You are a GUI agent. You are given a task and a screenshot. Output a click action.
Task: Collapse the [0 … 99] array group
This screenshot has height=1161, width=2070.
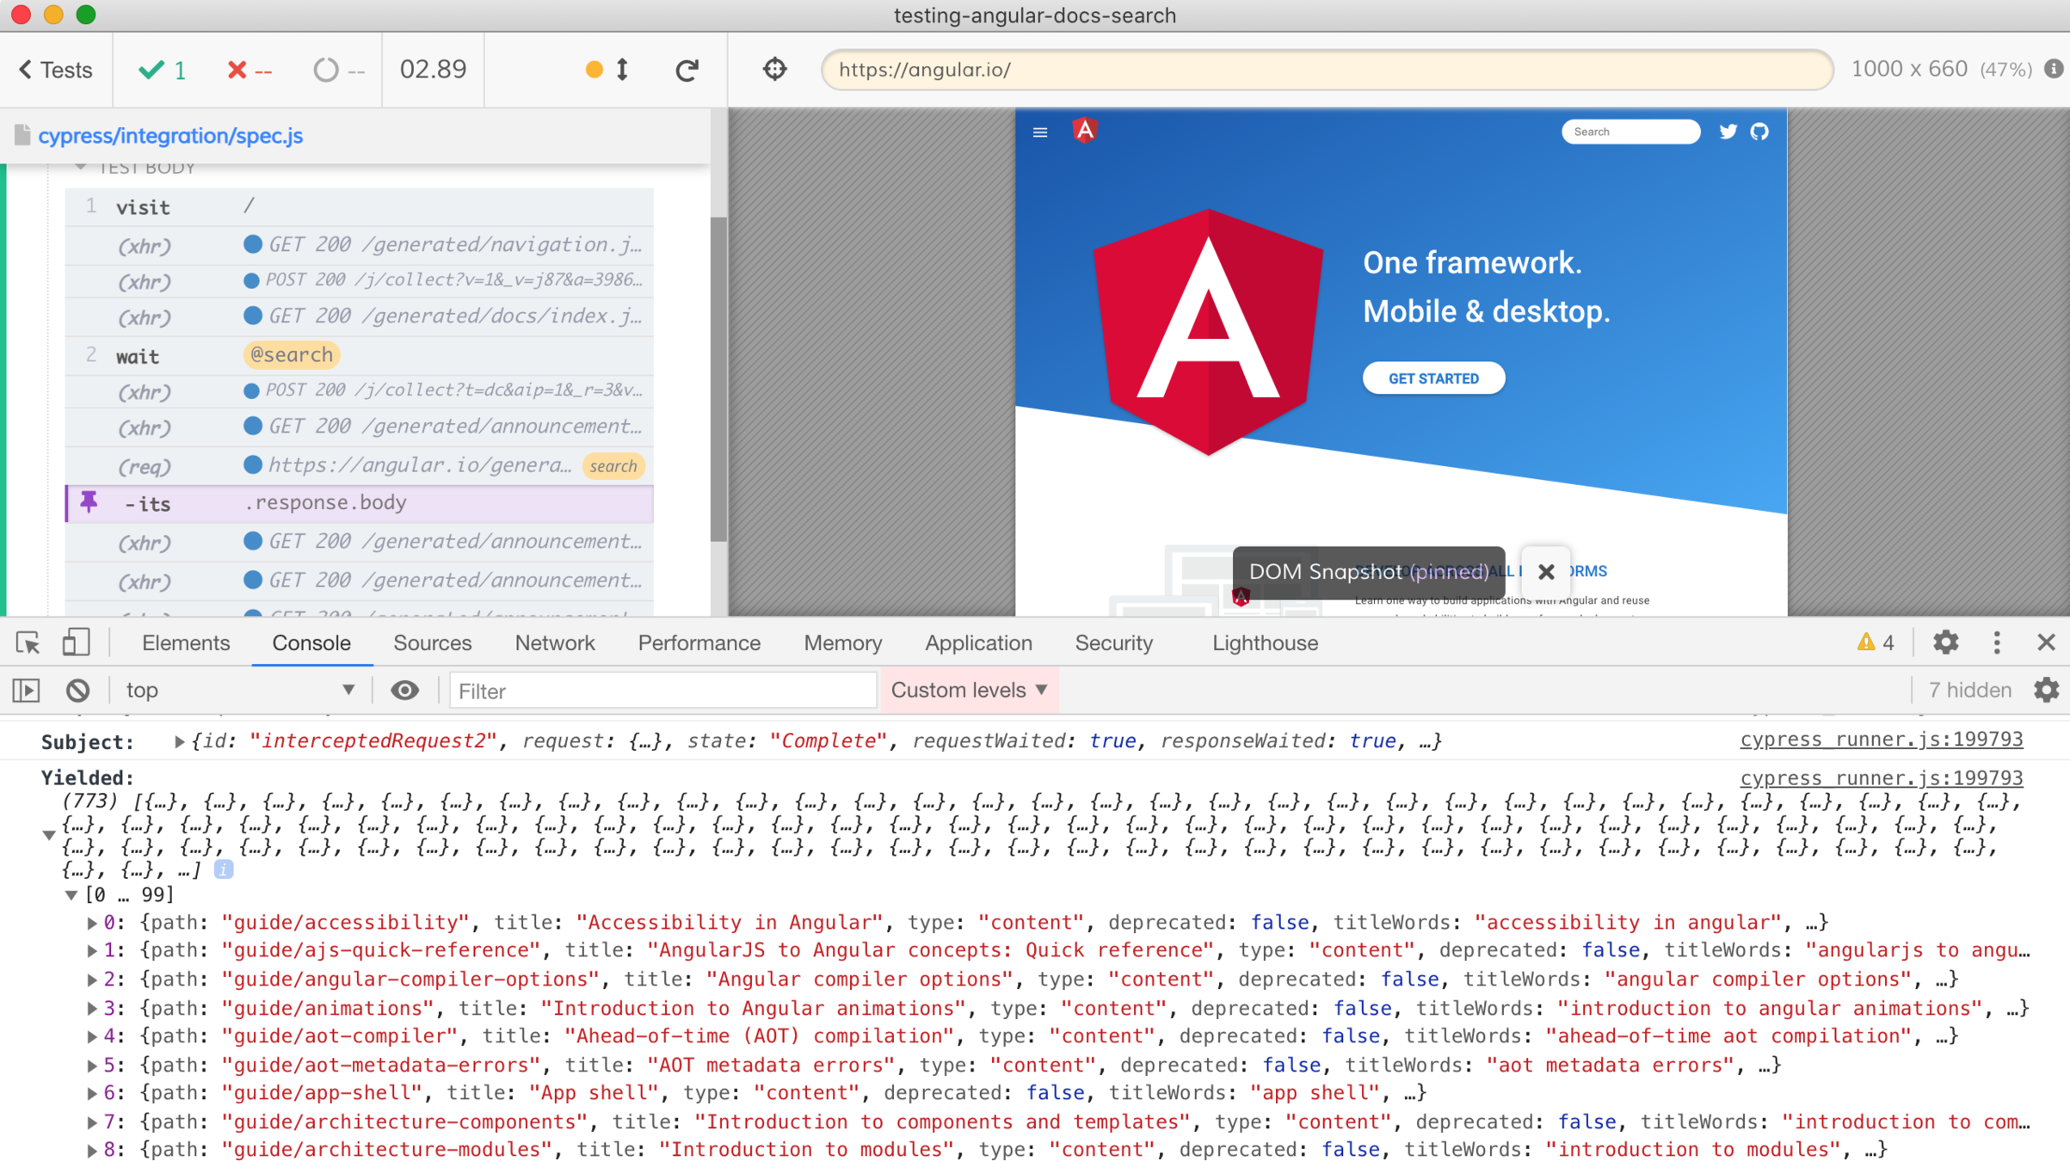tap(71, 895)
